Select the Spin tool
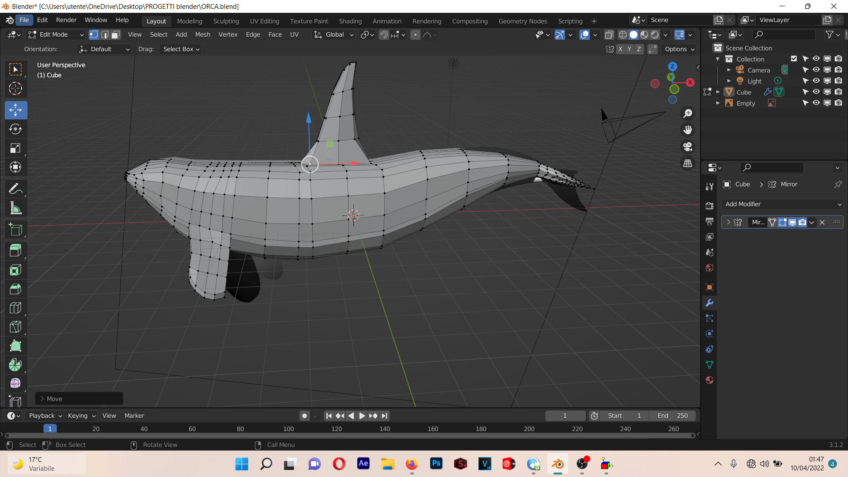Image resolution: width=848 pixels, height=477 pixels. 15,365
